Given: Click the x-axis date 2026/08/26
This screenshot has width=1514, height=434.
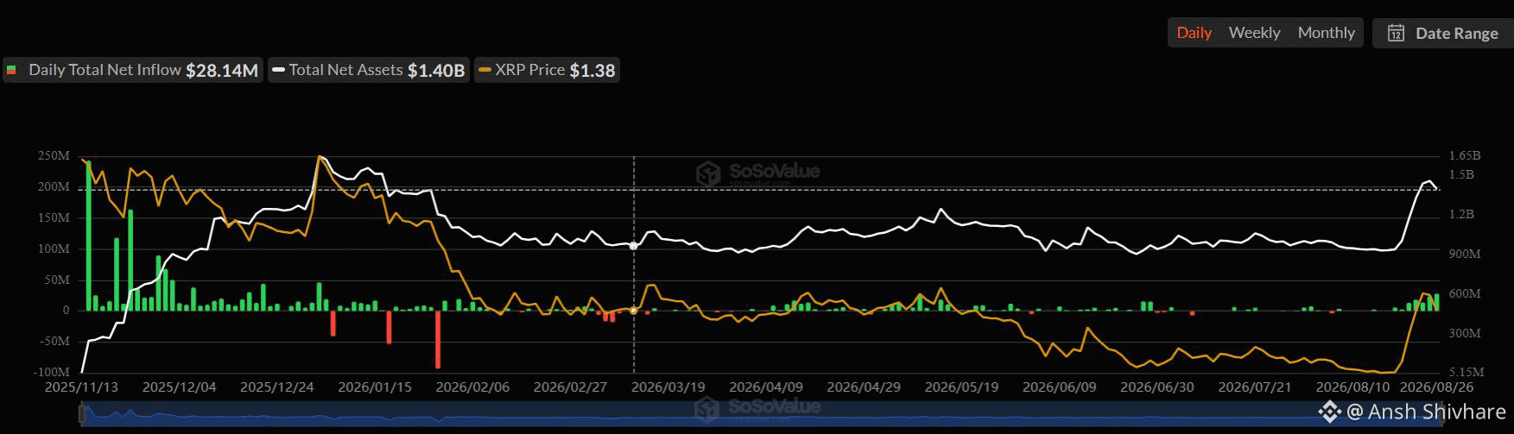Looking at the screenshot, I should 1437,387.
